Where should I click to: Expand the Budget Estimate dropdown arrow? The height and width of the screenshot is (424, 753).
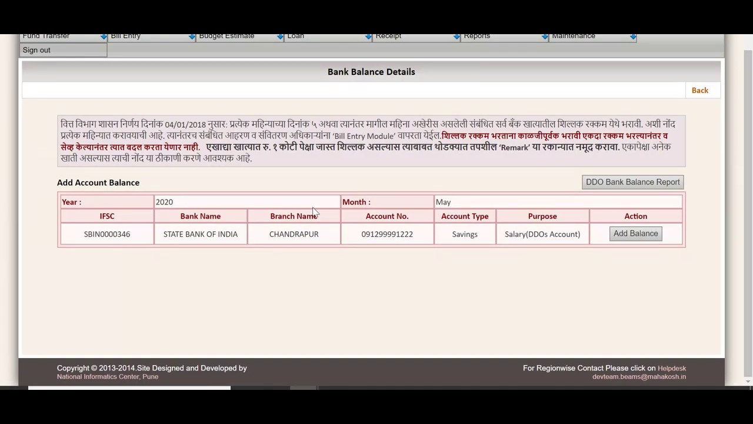pyautogui.click(x=280, y=37)
